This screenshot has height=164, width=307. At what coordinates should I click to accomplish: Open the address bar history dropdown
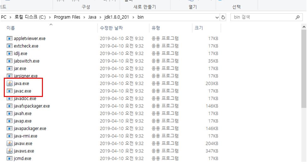click(217, 17)
